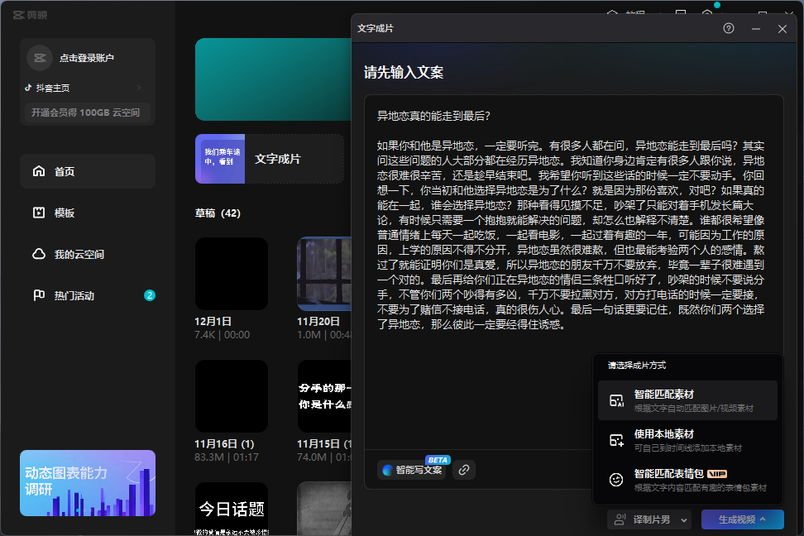
Task: Click the voice narrator icon on 译制片男
Action: 620,519
